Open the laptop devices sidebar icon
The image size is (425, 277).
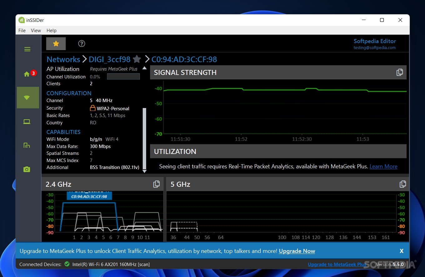[27, 122]
